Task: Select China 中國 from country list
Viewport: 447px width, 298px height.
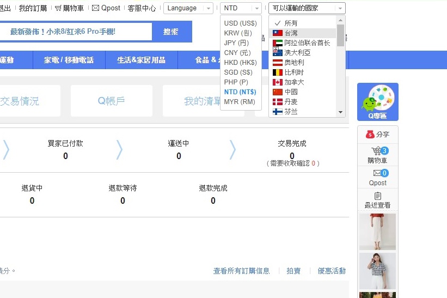Action: pos(303,92)
